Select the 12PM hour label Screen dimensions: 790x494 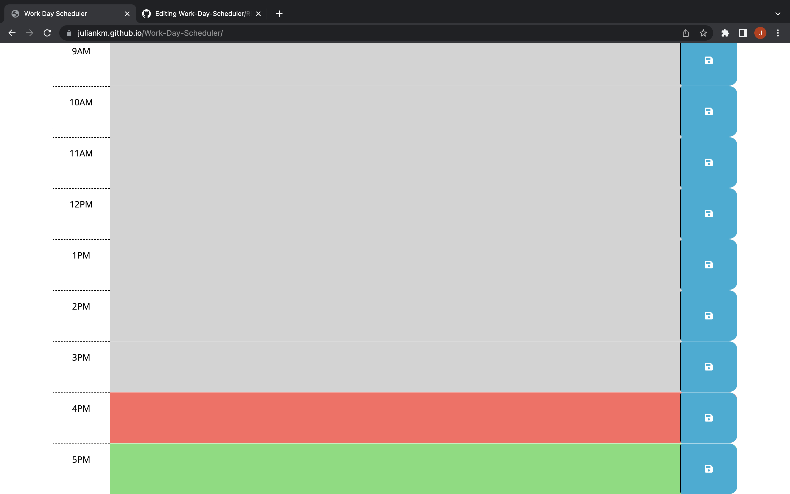click(81, 204)
